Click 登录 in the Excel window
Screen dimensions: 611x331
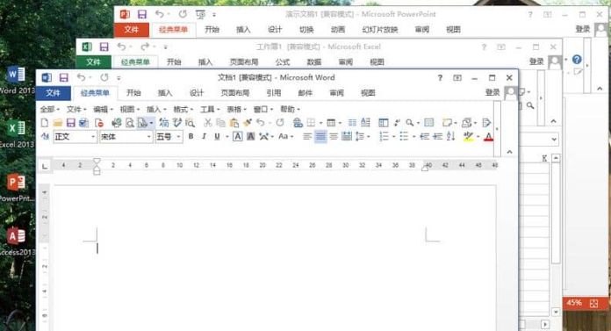point(536,61)
